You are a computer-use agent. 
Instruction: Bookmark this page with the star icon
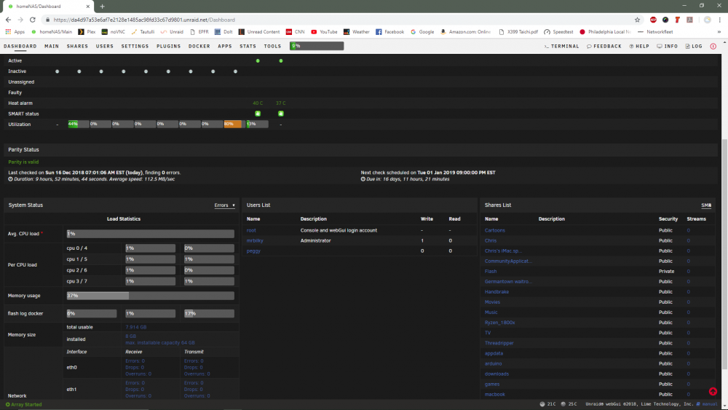point(638,20)
